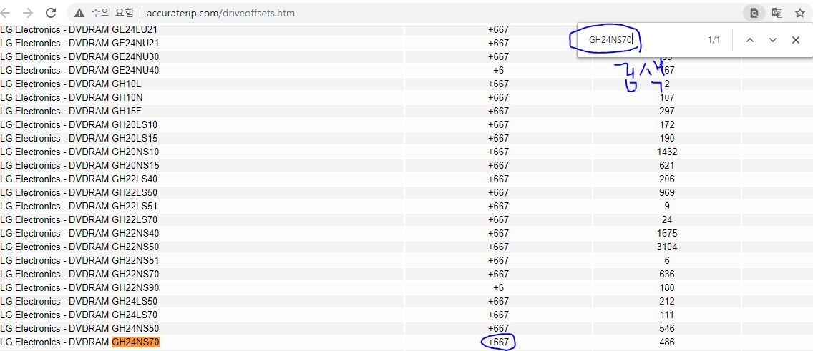The height and width of the screenshot is (351, 813).
Task: Click the submission count 172
Action: click(667, 124)
